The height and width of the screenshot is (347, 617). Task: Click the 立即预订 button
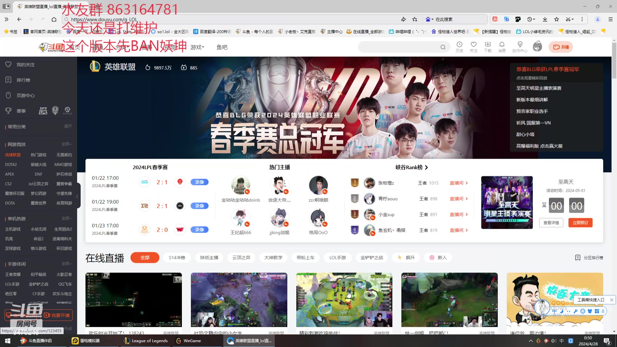click(580, 223)
